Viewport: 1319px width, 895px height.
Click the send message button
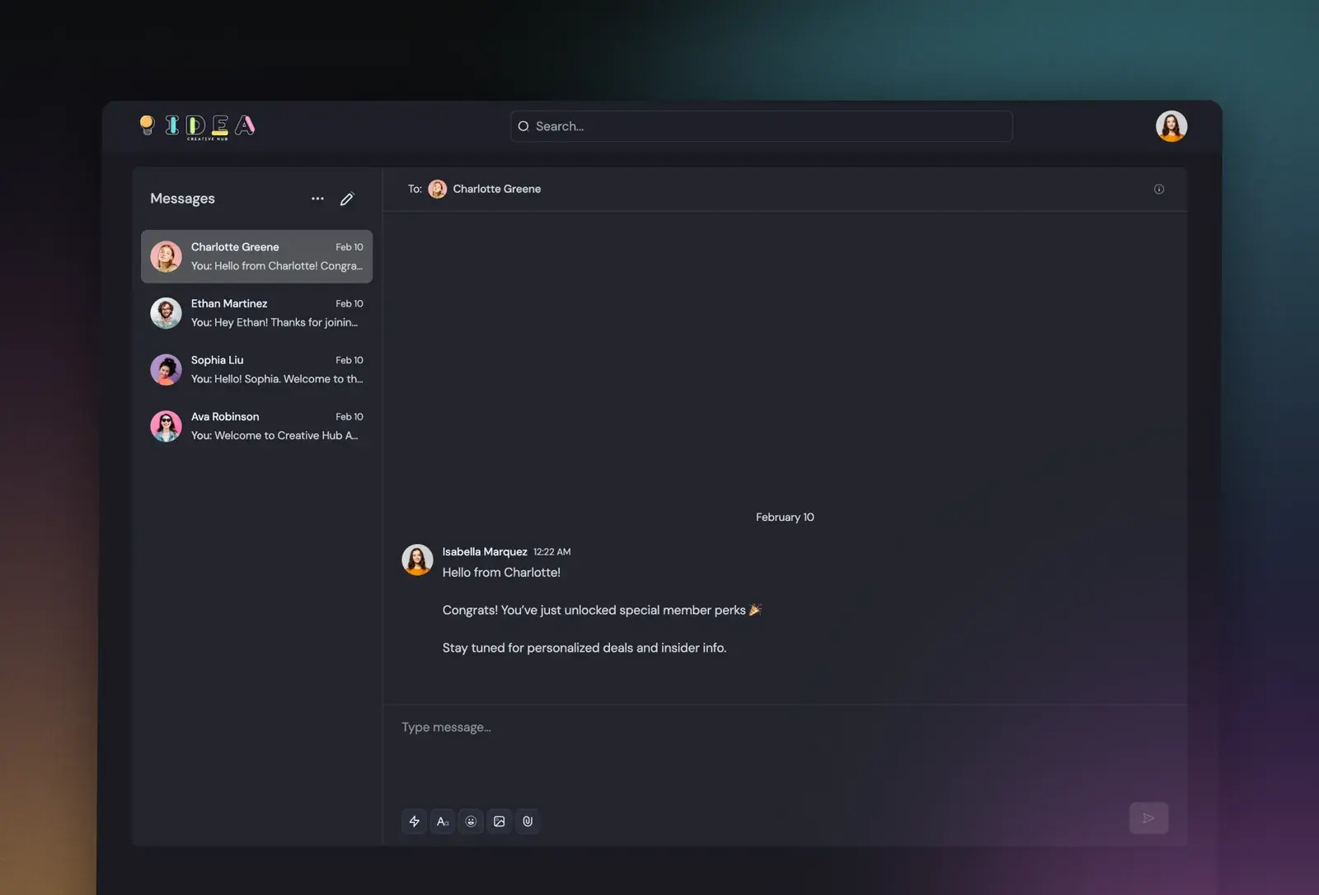pos(1148,818)
